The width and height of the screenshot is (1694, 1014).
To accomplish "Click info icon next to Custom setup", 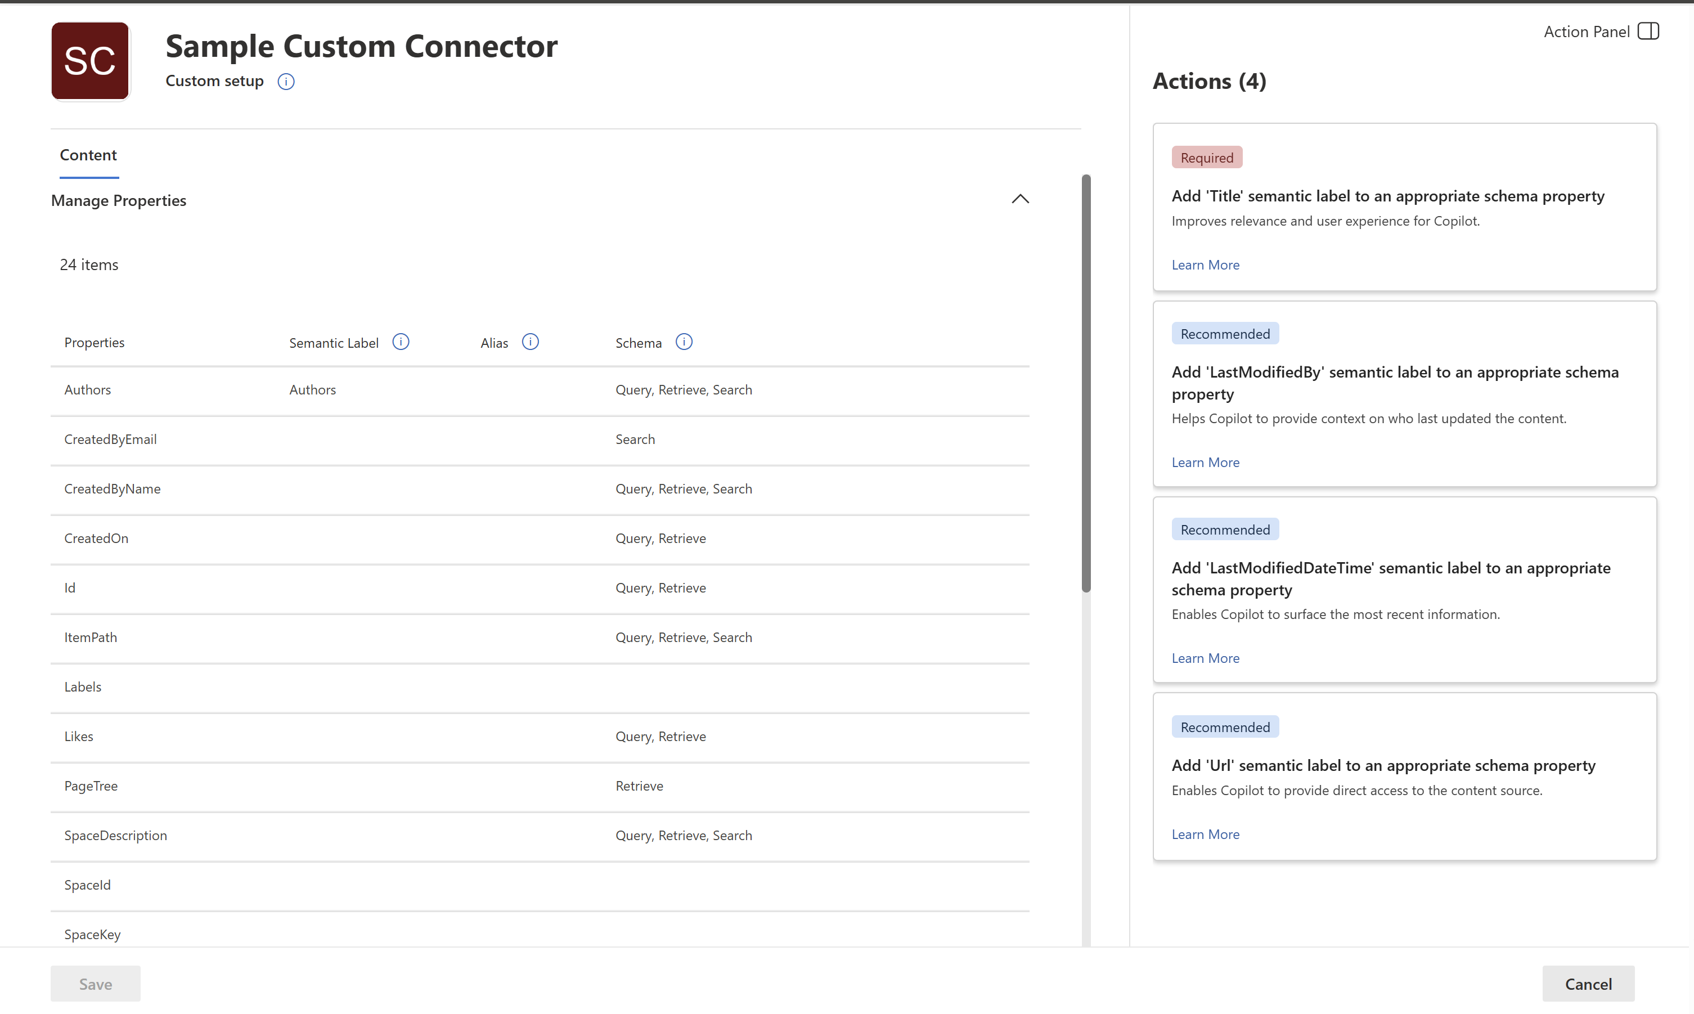I will click(x=285, y=81).
